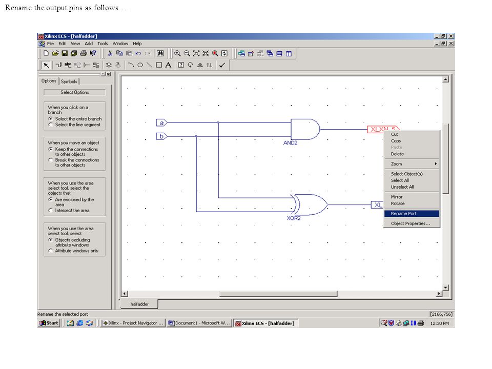Pick the Line drawing tool

point(150,65)
